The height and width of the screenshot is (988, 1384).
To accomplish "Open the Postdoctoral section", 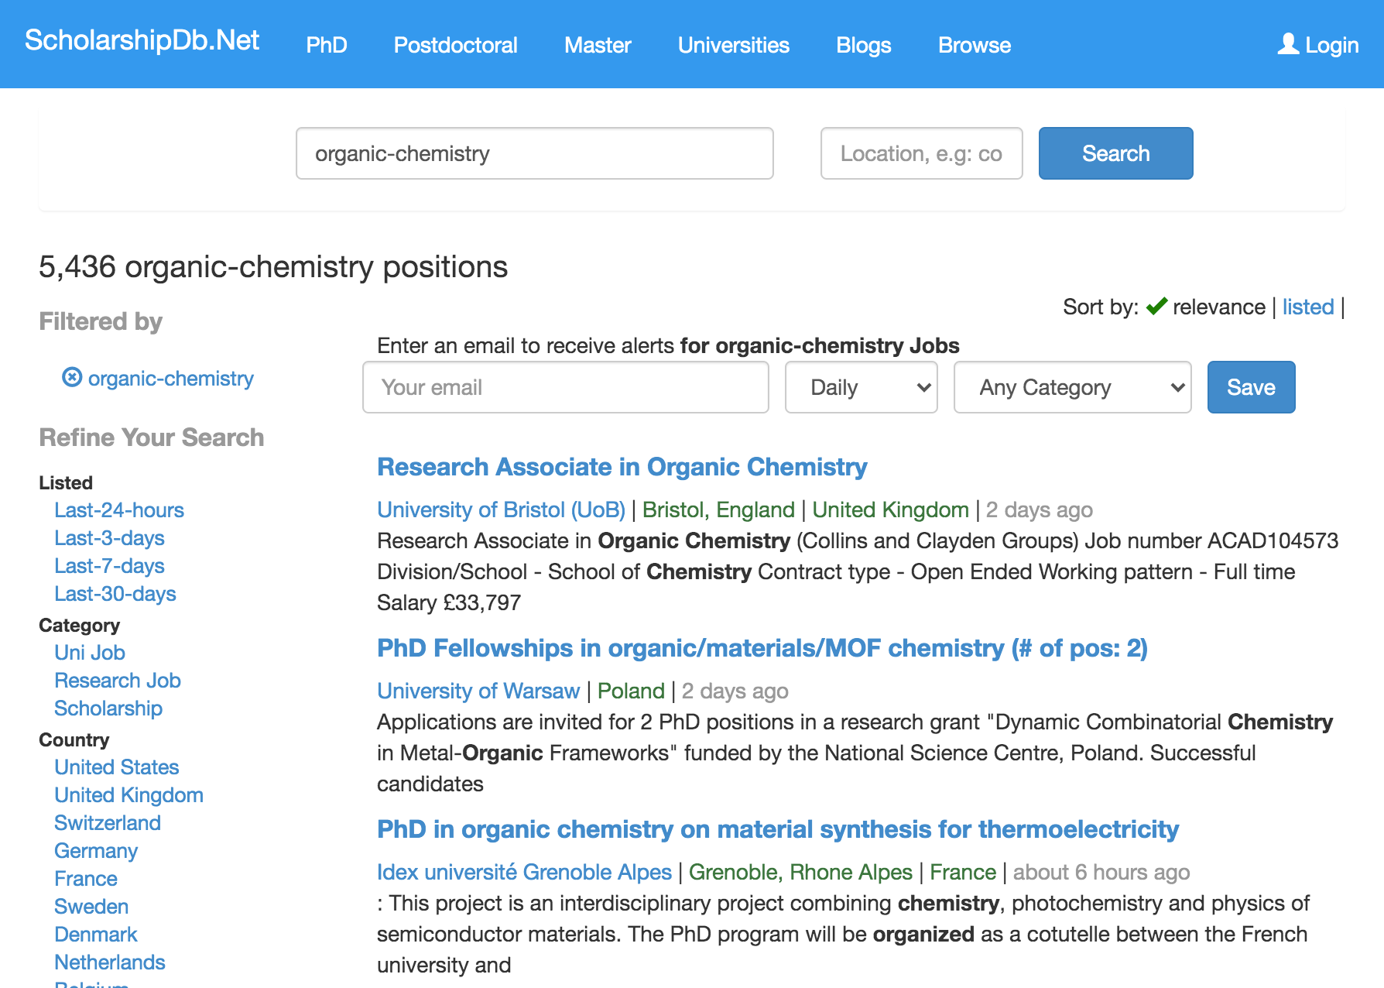I will coord(455,45).
